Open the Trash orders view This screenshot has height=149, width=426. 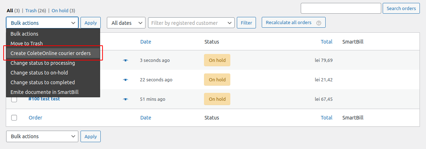coord(31,10)
